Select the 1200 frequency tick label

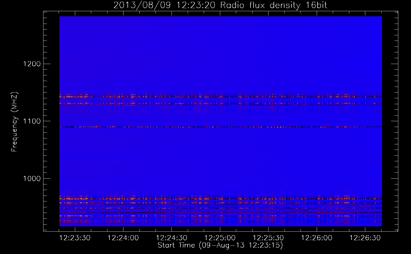32,64
